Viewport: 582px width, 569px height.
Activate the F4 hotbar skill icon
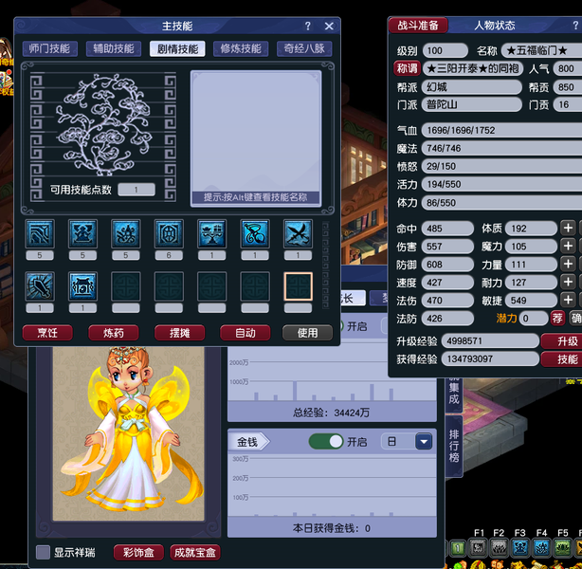pyautogui.click(x=541, y=548)
